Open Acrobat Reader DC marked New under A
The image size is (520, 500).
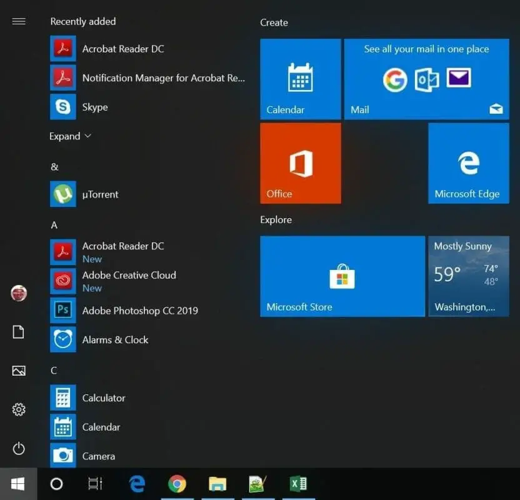click(147, 252)
